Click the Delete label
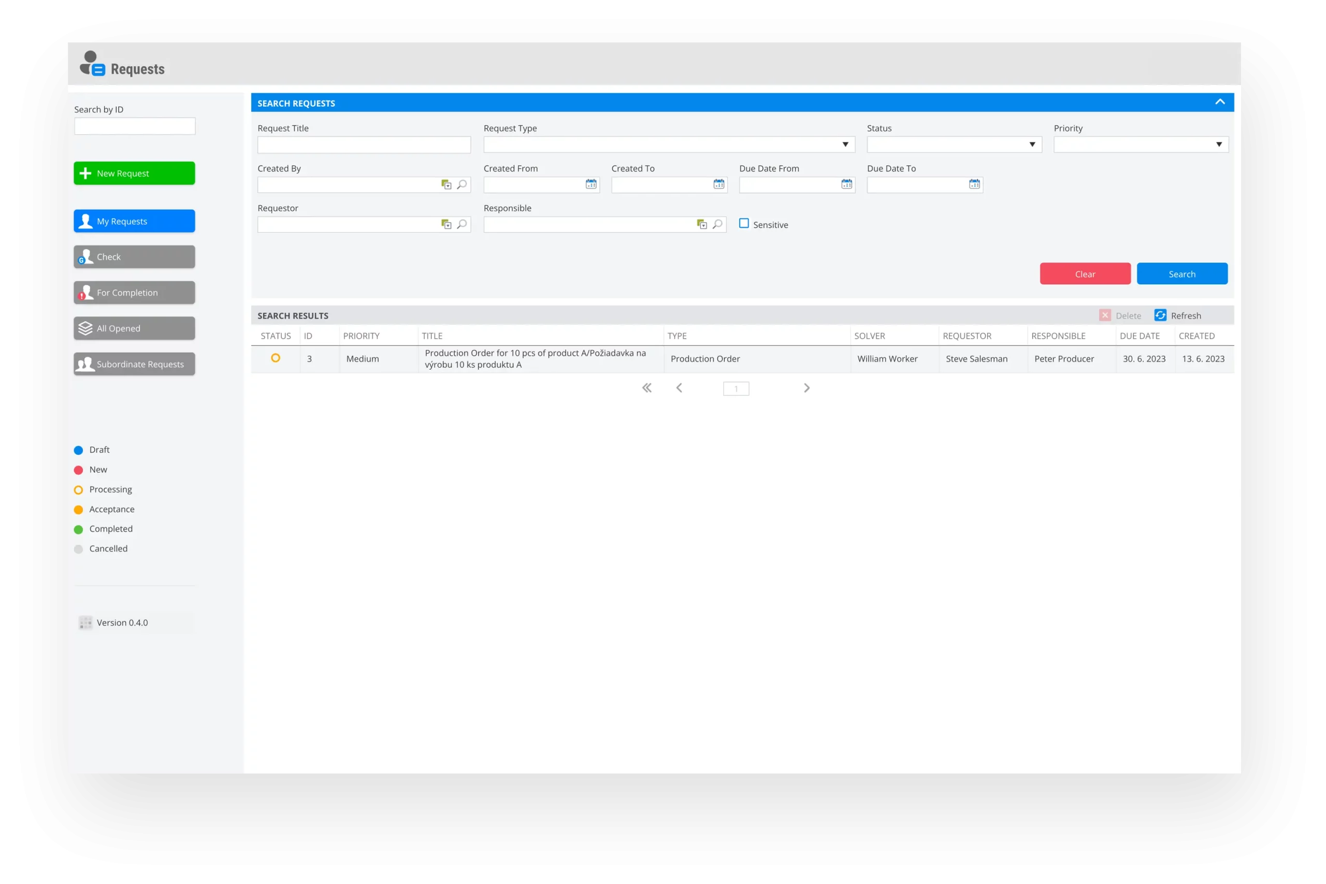Viewport: 1326px width, 884px height. pos(1128,316)
